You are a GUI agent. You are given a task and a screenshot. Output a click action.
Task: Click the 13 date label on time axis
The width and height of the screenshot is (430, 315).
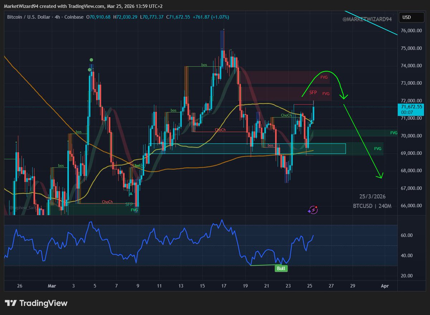tap(181, 286)
